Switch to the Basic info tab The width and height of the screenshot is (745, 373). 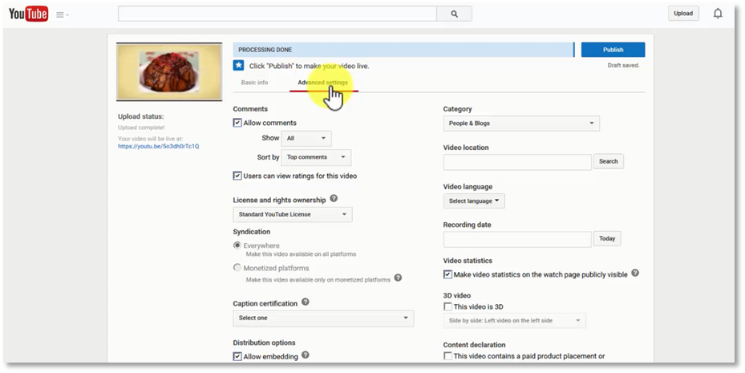(x=255, y=83)
